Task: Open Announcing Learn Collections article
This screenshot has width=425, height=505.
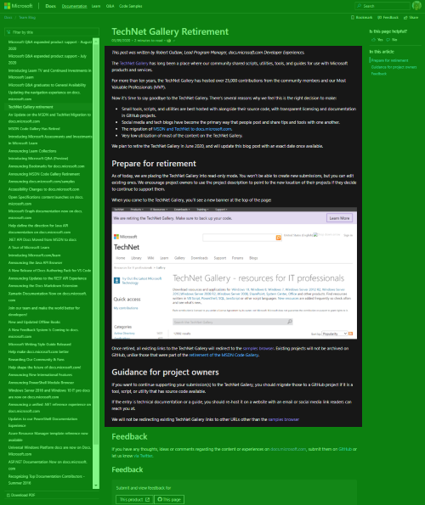Action: (32, 151)
